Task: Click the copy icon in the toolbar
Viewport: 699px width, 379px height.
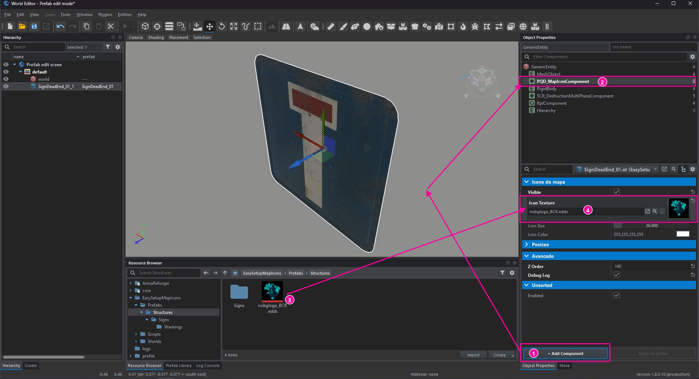Action: [86, 26]
